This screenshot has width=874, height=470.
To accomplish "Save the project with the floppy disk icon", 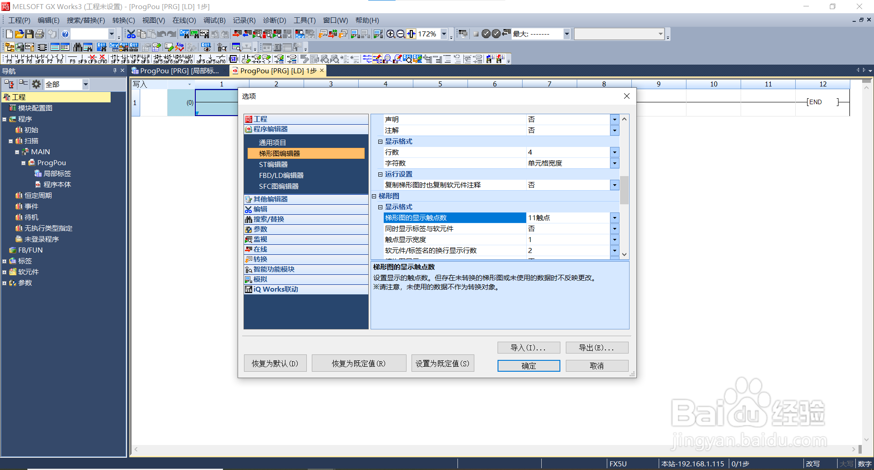I will pos(29,34).
